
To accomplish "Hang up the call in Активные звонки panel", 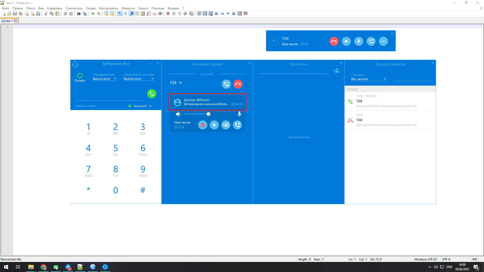I will click(238, 84).
